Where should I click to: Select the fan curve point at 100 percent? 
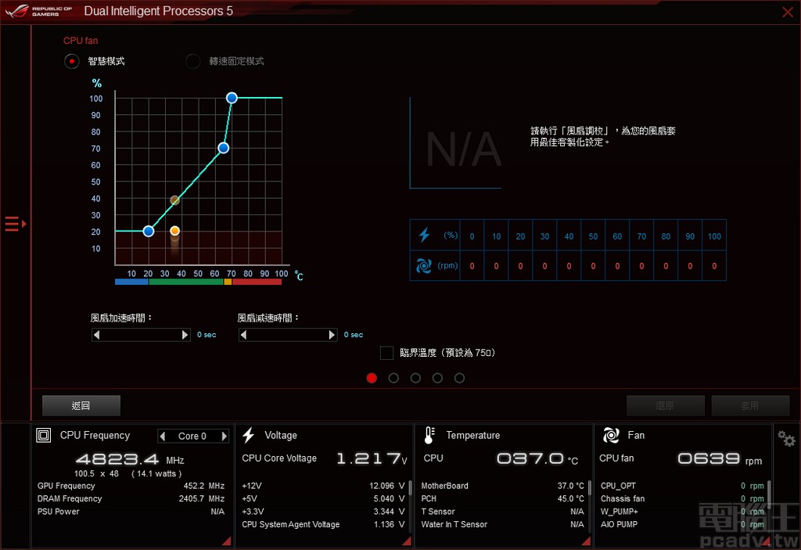232,98
